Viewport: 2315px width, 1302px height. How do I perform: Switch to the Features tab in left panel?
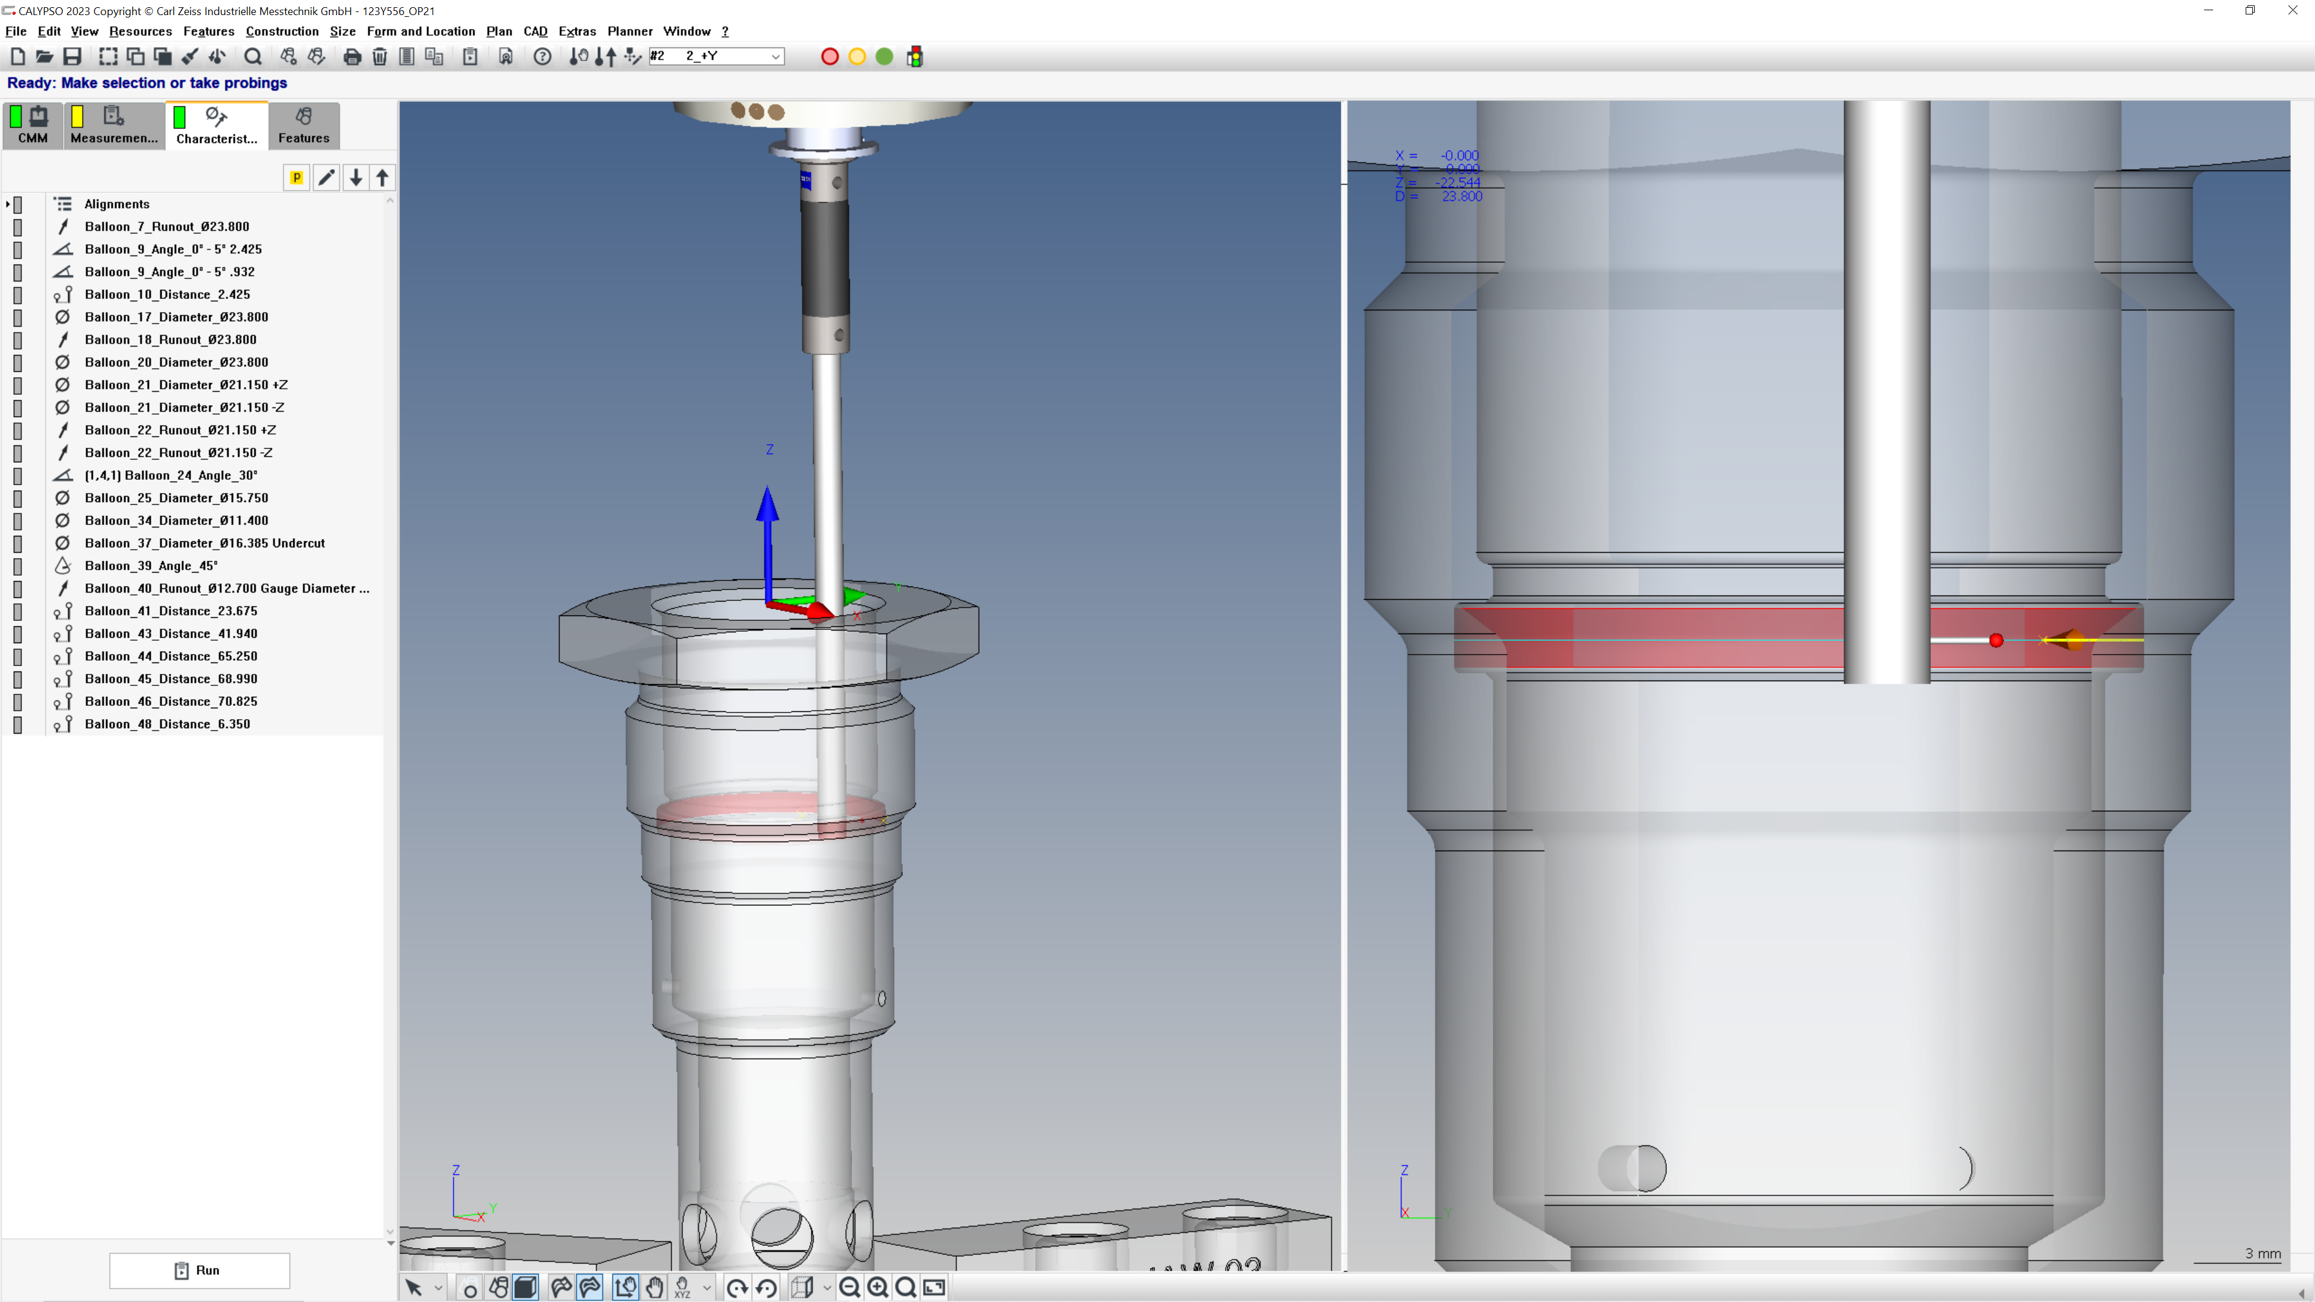coord(303,125)
